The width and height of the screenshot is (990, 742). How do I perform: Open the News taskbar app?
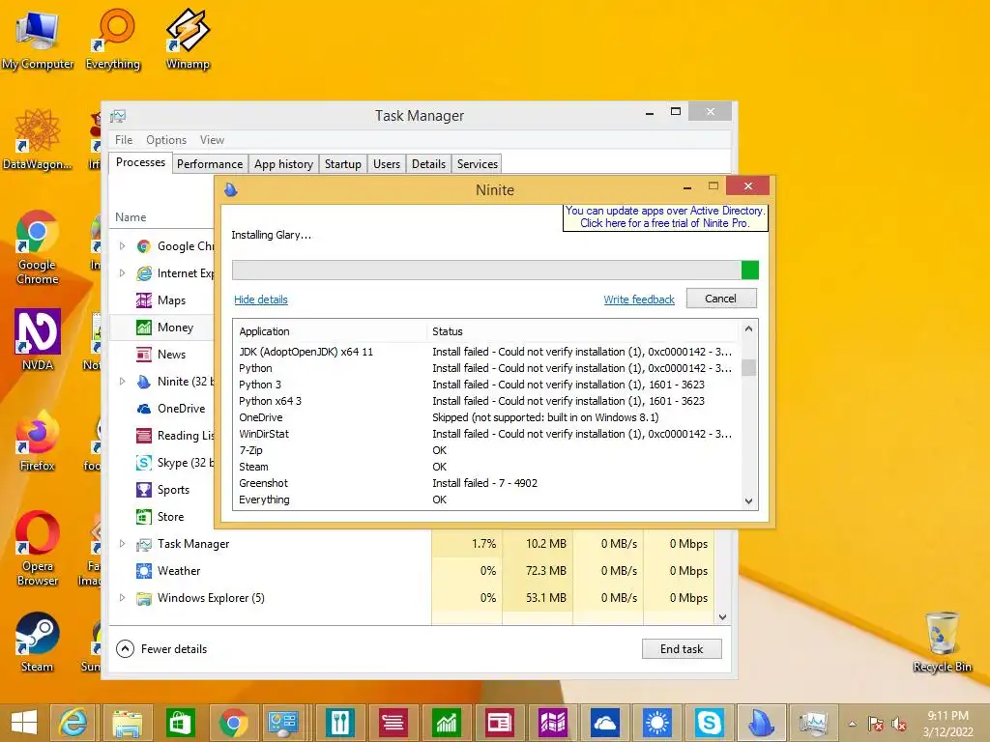coord(500,723)
